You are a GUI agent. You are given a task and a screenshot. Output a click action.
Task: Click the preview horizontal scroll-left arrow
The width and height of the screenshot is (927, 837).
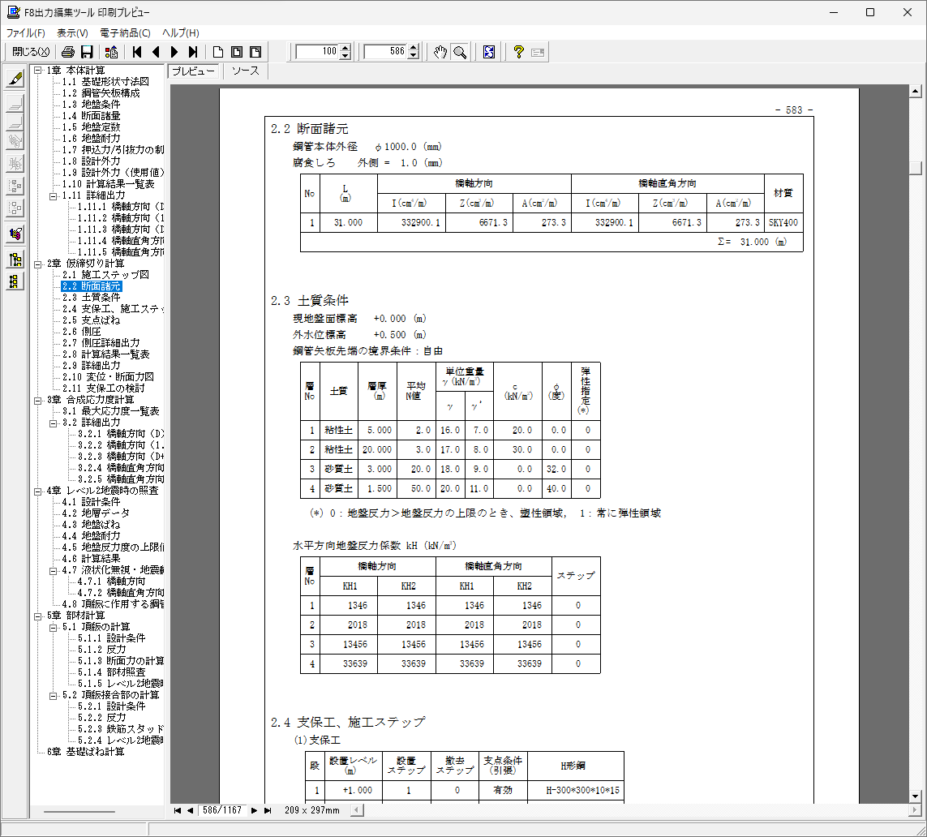click(357, 810)
